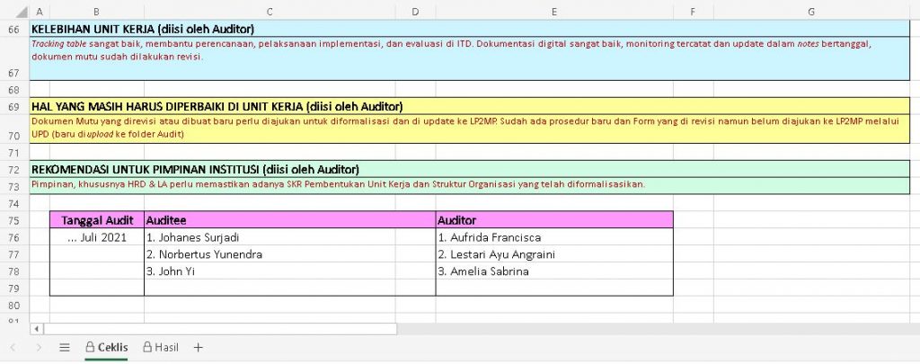Select column G header
Screen dimensions: 920x364
pos(810,11)
